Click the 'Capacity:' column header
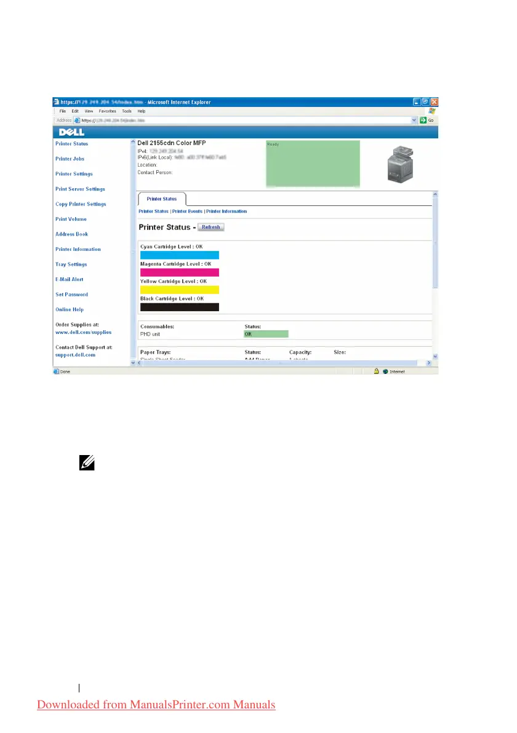The width and height of the screenshot is (517, 733). [300, 352]
